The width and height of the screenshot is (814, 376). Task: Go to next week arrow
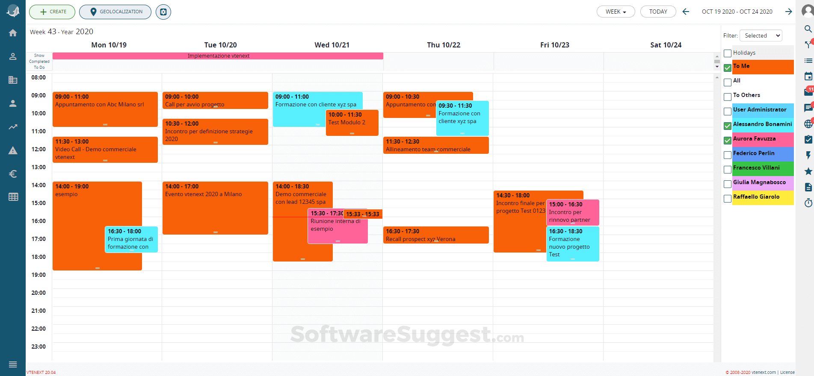[788, 12]
